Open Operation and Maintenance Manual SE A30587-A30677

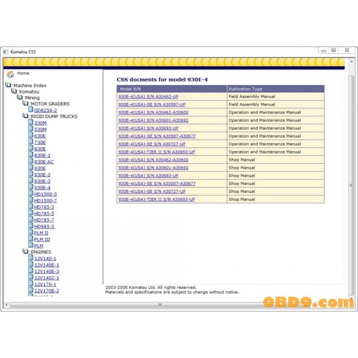(157, 136)
